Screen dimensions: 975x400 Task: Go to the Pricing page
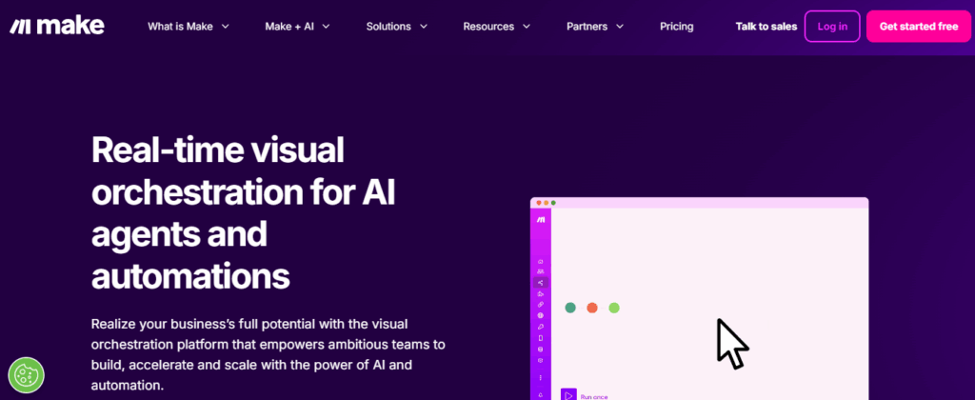click(x=677, y=26)
